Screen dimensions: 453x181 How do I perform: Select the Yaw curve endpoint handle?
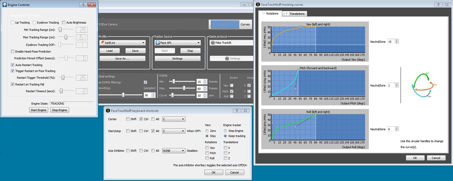pos(315,27)
